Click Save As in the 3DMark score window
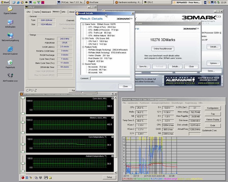This screenshot has height=182, width=228. 144,67
